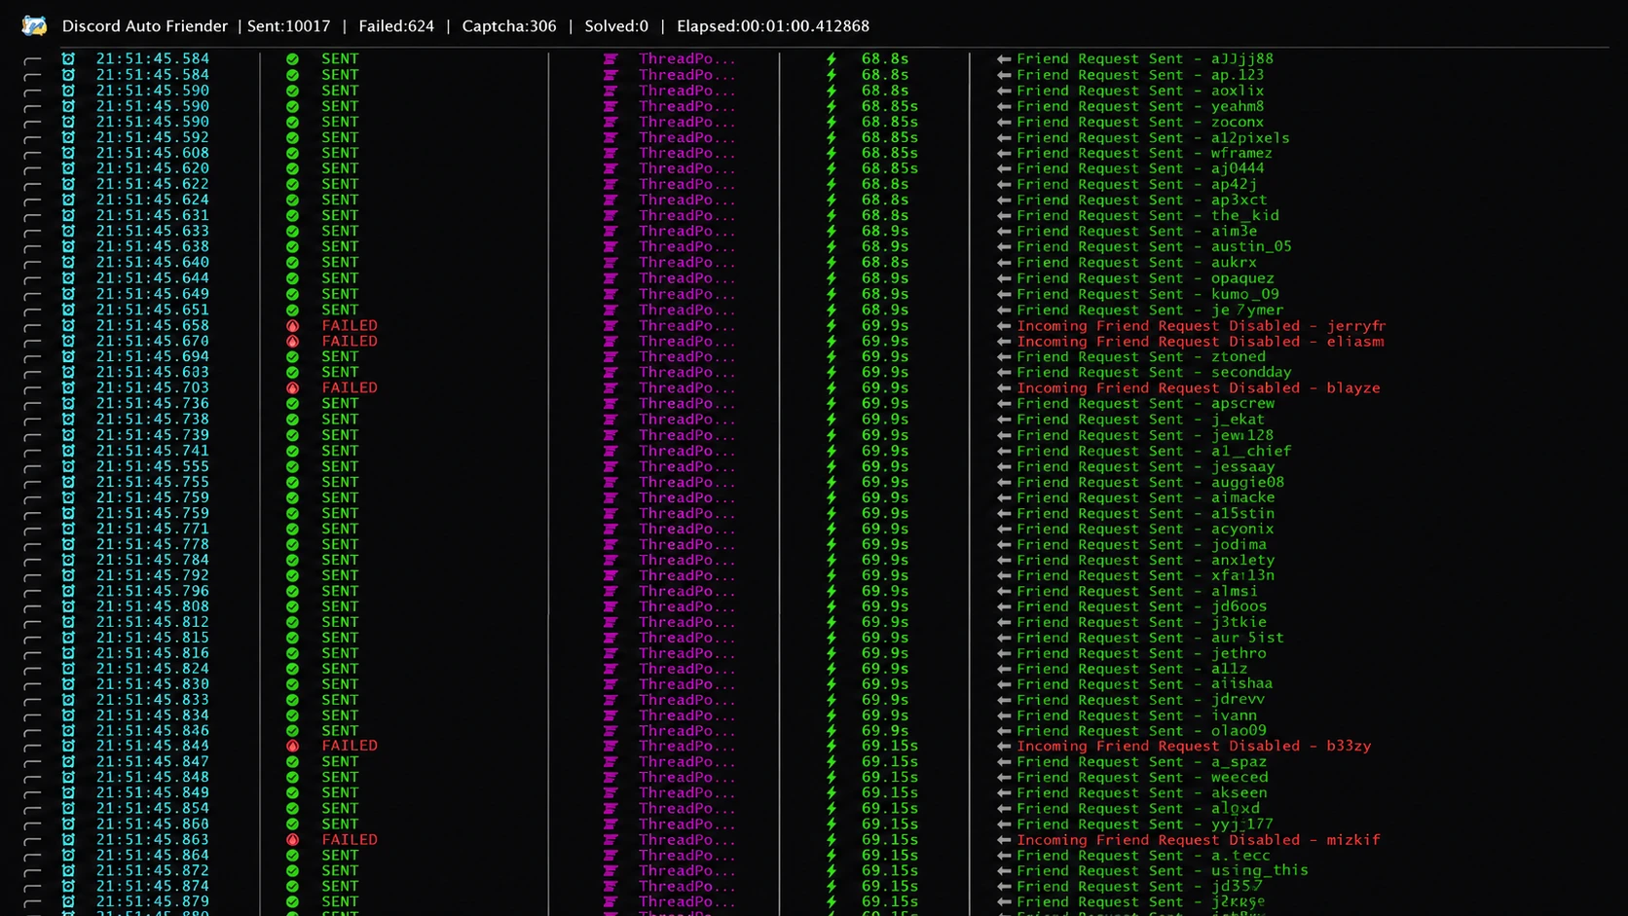Click the Discord Auto Friender app icon
1628x916 pixels.
[x=34, y=26]
